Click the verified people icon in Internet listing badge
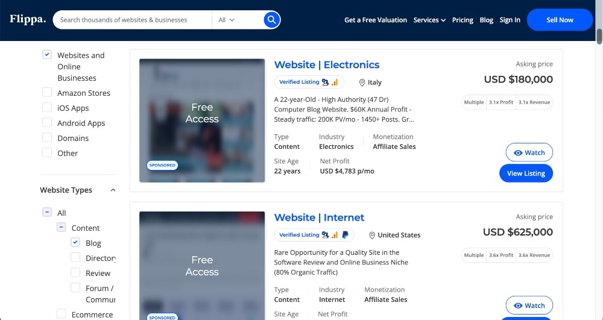The image size is (603, 320). pyautogui.click(x=326, y=234)
